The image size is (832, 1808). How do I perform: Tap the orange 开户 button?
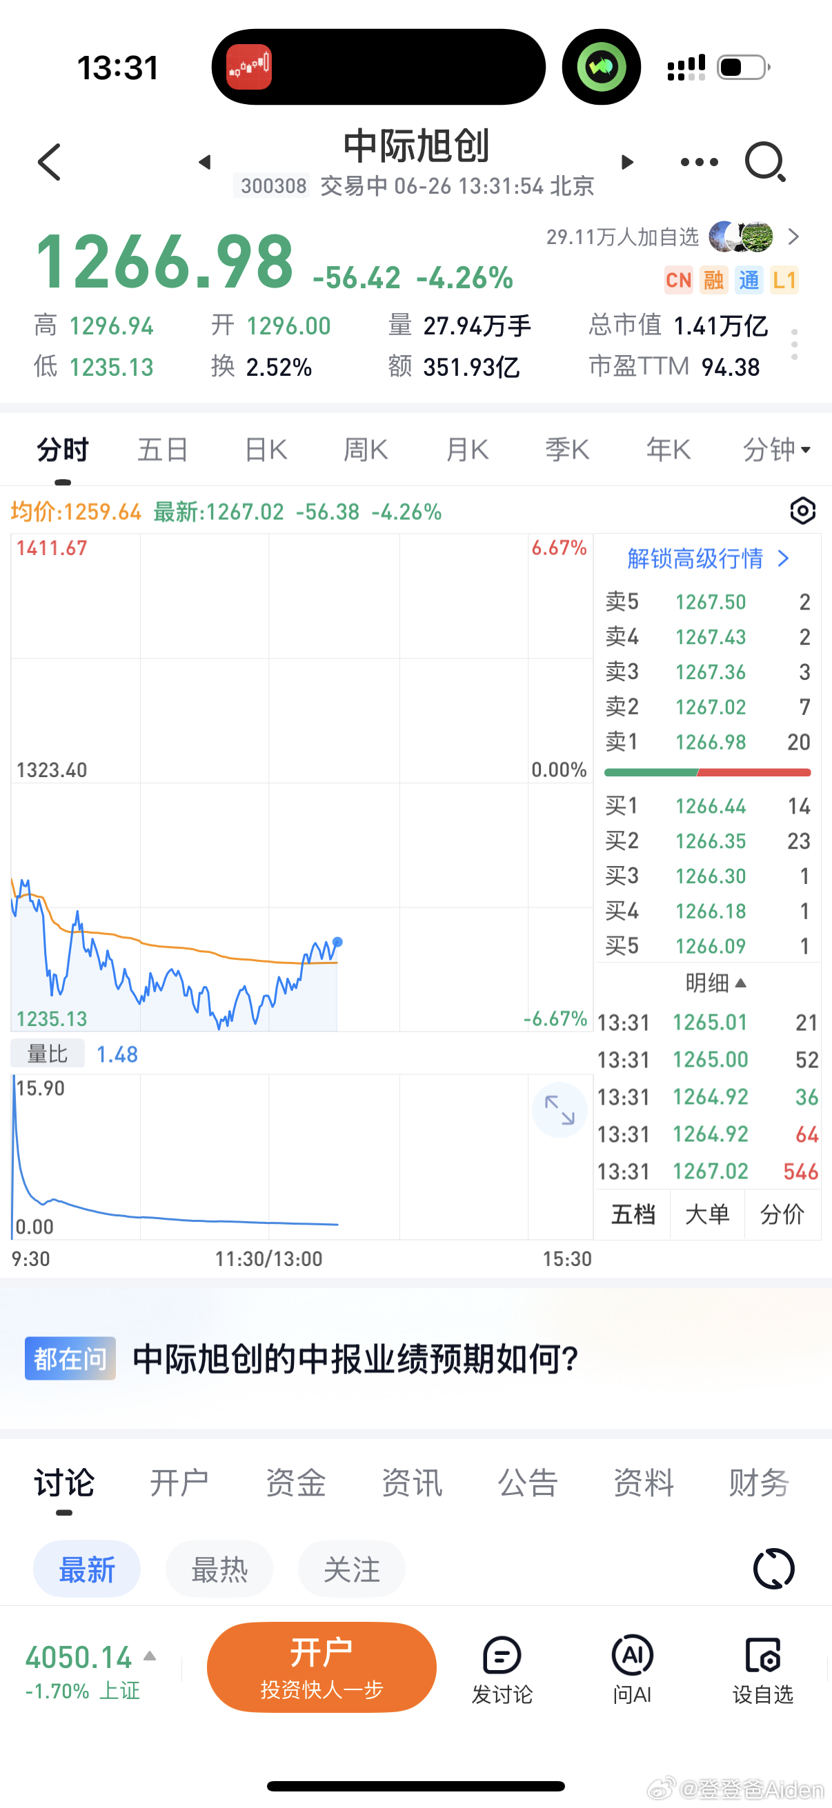click(x=321, y=1667)
